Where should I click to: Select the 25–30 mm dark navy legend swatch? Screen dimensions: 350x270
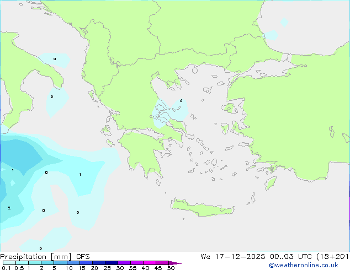(x=112, y=263)
